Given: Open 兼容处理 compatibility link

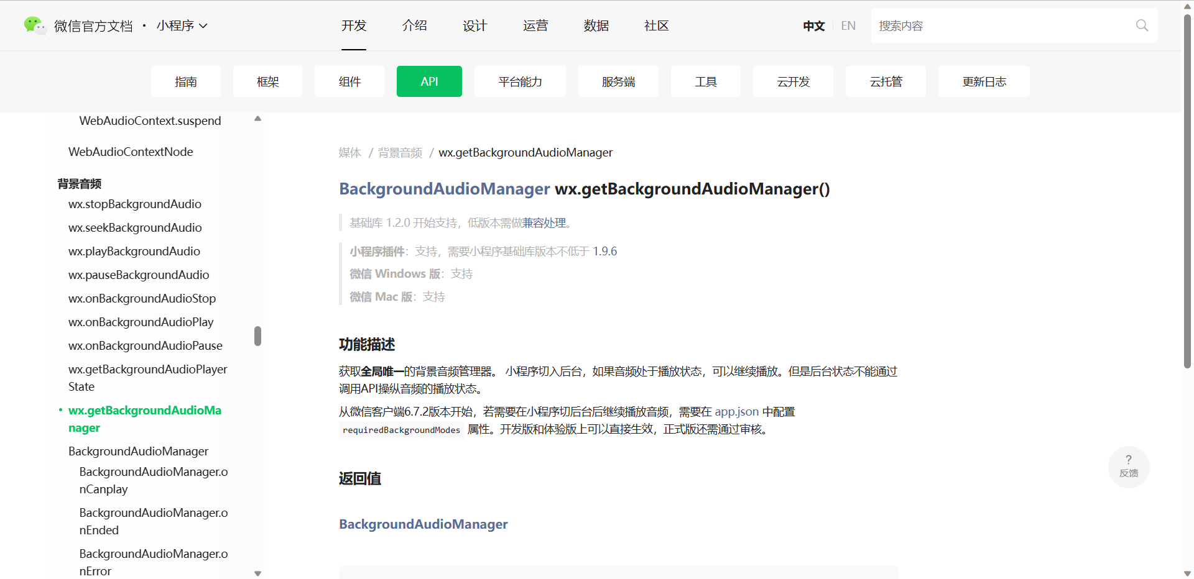Looking at the screenshot, I should pos(544,222).
